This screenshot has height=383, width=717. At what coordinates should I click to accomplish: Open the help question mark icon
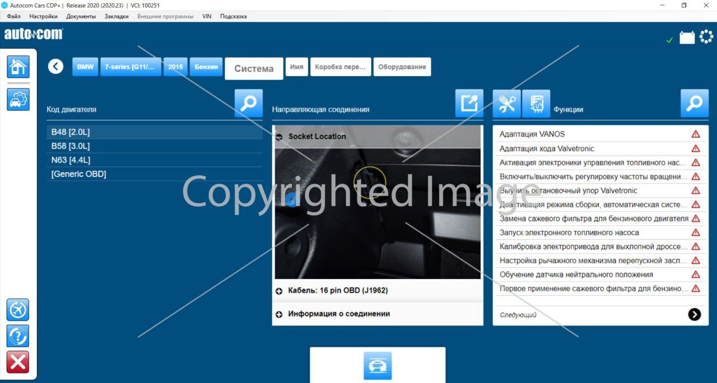pos(18,336)
